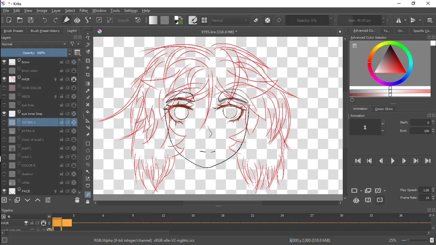Redo action arrow icon

point(56,20)
